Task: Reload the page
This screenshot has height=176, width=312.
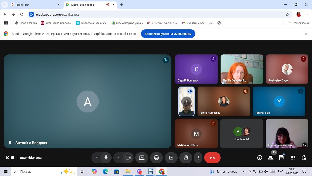Action: tap(22, 15)
